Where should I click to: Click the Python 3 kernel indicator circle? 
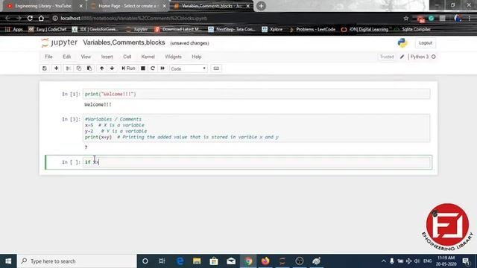pyautogui.click(x=434, y=57)
